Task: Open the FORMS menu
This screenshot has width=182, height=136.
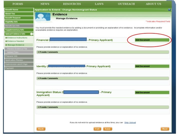Action: click(18, 4)
